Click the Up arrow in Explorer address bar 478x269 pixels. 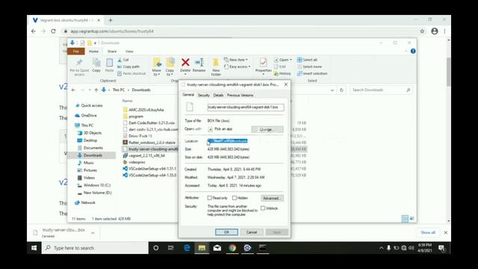coord(96,90)
